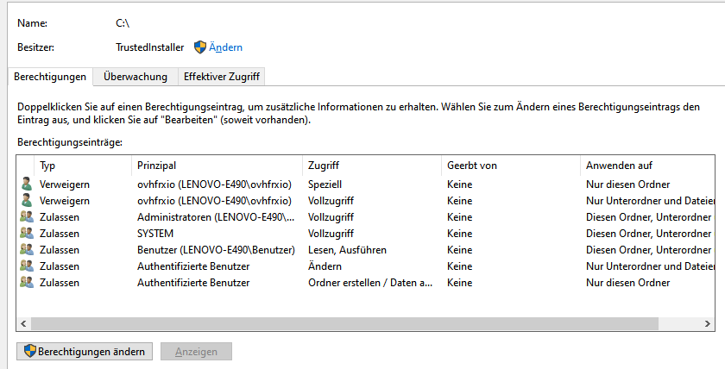Screen dimensions: 725x369
Task: Click the group icon of the Administratoren entry
Action: click(27, 217)
